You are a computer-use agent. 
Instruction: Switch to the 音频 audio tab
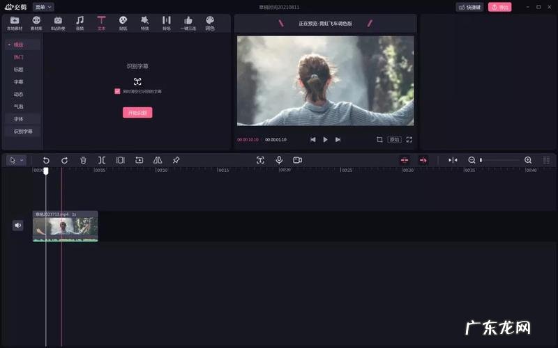pos(80,23)
